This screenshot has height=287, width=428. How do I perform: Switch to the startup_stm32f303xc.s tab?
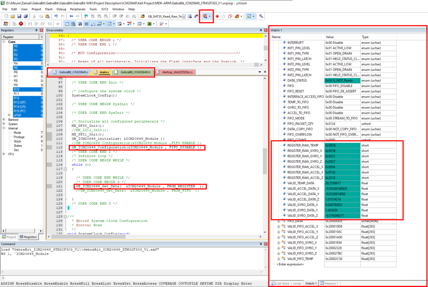[175, 72]
